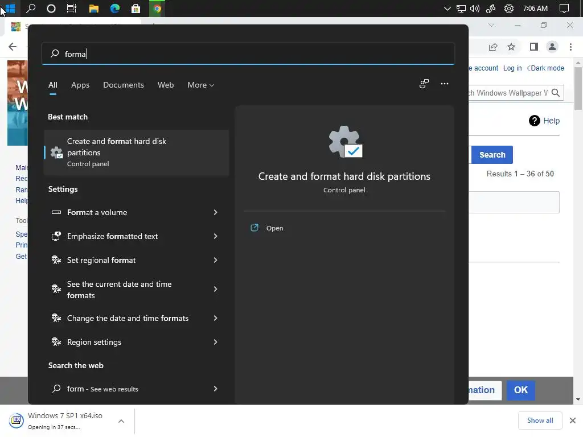Expand arrow for Set regional format
Screen dimensions: 583x437
pos(215,260)
